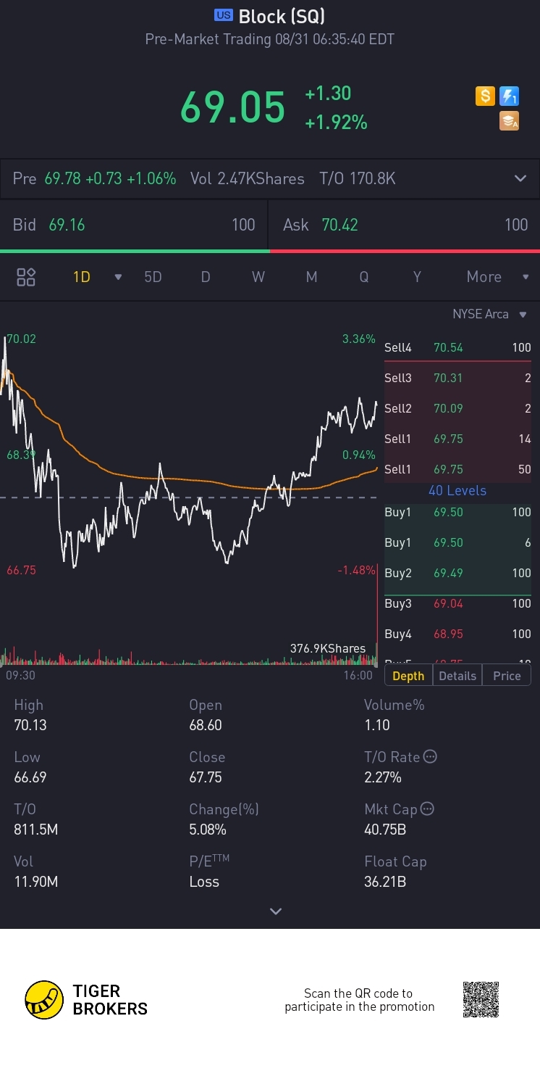Open the chart layout grid icon
This screenshot has width=540, height=1071.
click(26, 277)
